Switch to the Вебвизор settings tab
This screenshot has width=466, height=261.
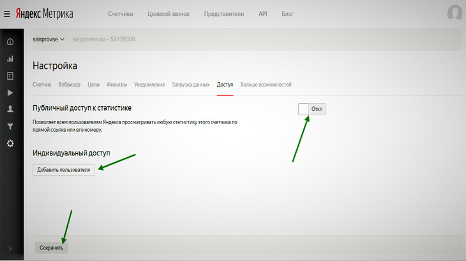(x=69, y=85)
